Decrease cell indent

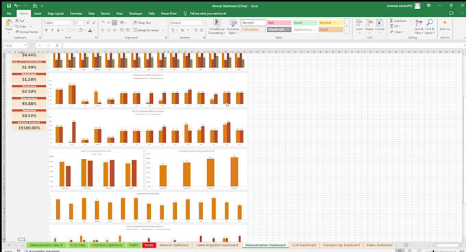click(122, 30)
